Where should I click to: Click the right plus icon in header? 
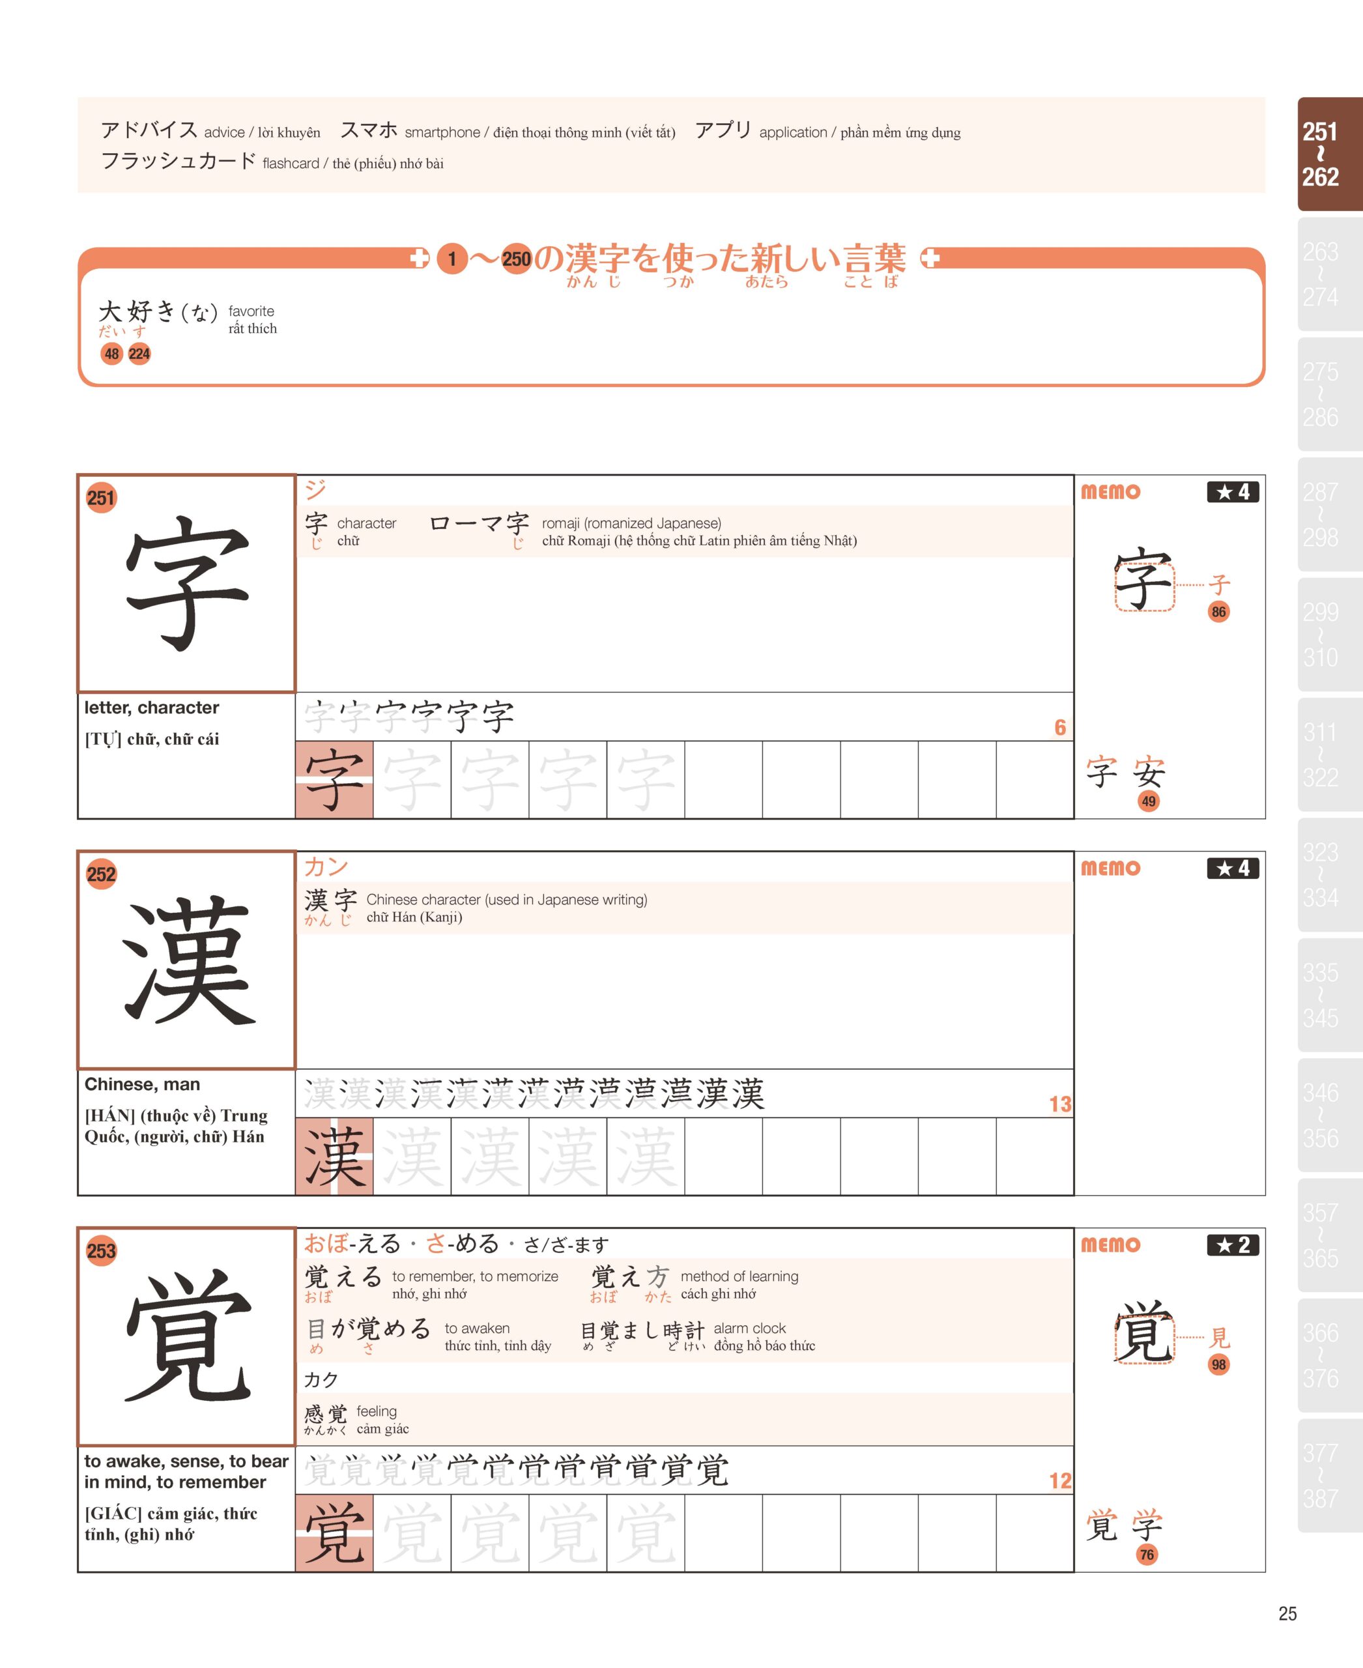[x=930, y=259]
